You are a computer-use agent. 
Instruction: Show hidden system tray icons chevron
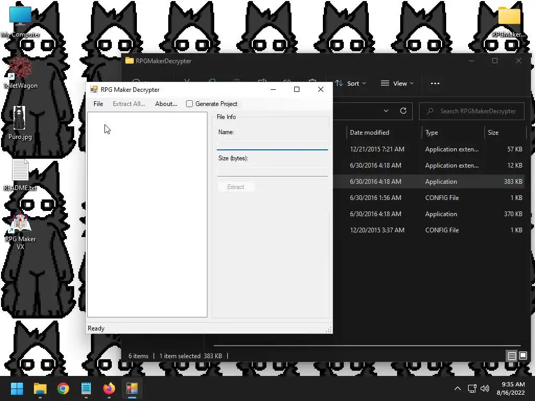coord(458,388)
